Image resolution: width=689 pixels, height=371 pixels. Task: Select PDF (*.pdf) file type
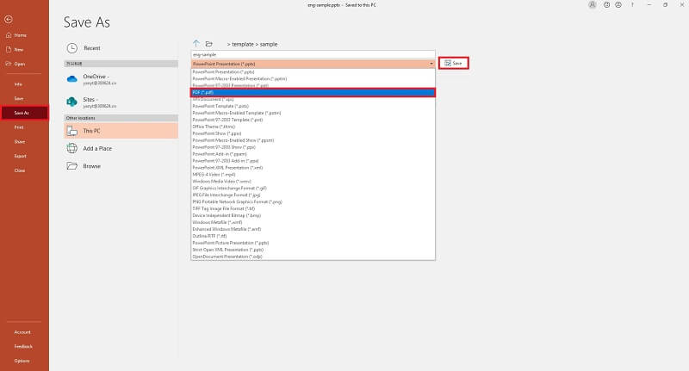(313, 92)
